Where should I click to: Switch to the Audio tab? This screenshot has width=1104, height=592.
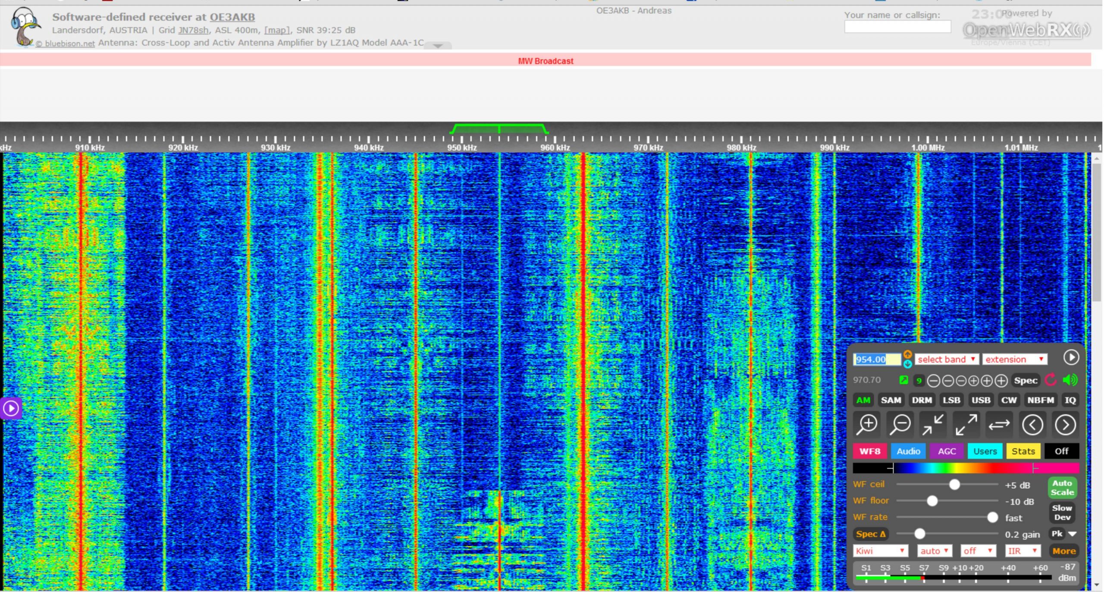[908, 451]
